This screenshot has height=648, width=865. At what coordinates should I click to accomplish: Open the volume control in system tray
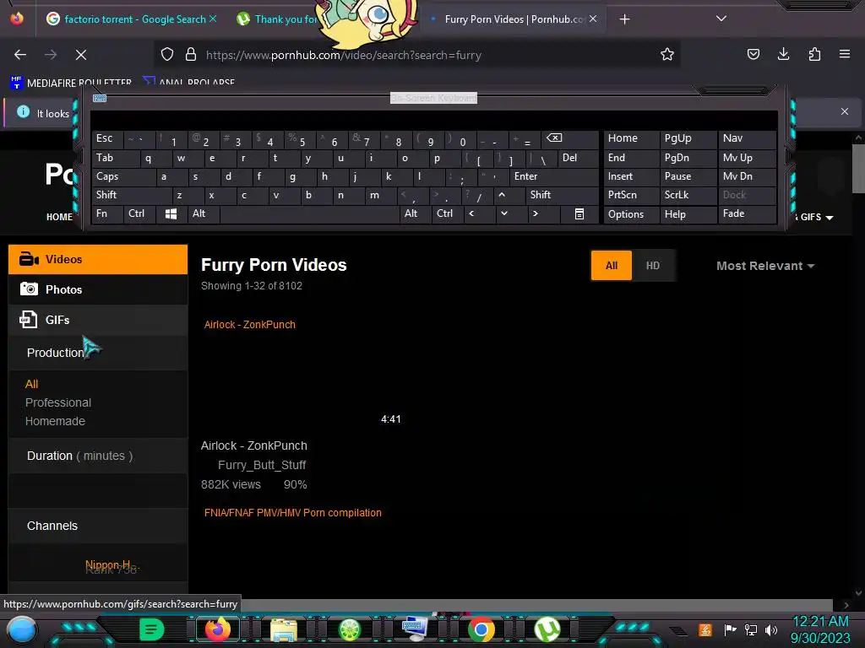click(770, 629)
